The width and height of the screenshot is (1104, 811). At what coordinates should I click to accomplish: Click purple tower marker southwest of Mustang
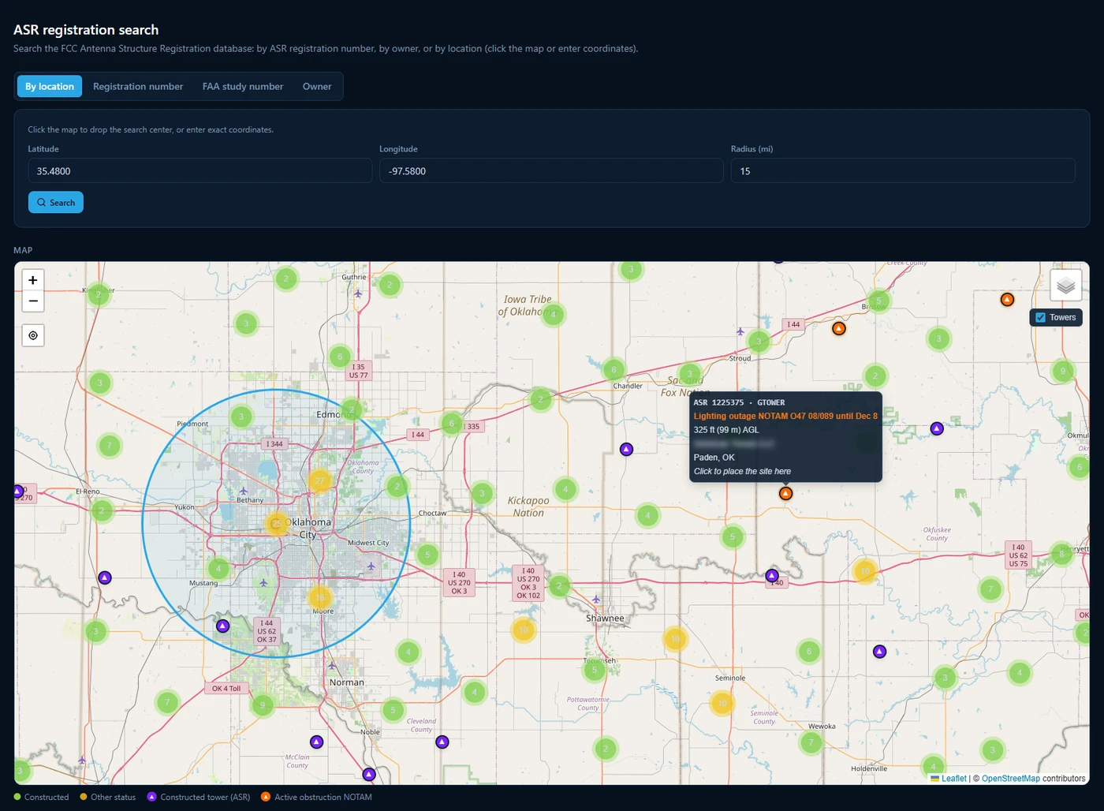(x=223, y=626)
